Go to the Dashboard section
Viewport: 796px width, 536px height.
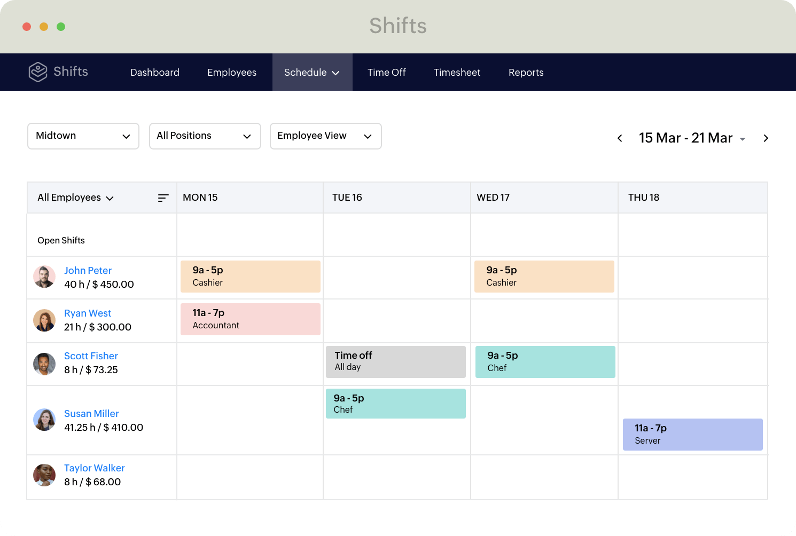pyautogui.click(x=154, y=72)
